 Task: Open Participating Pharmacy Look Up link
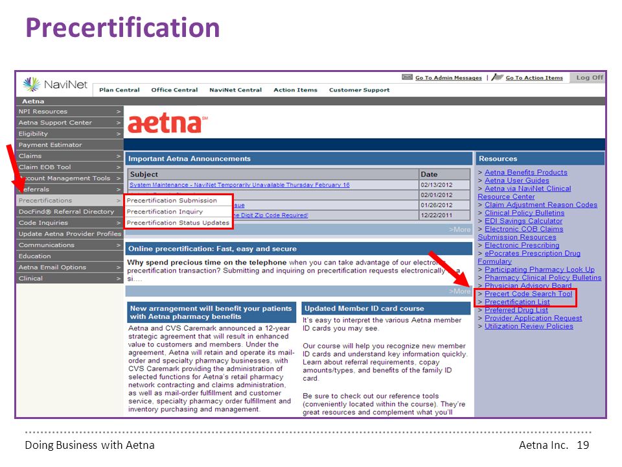coord(540,270)
